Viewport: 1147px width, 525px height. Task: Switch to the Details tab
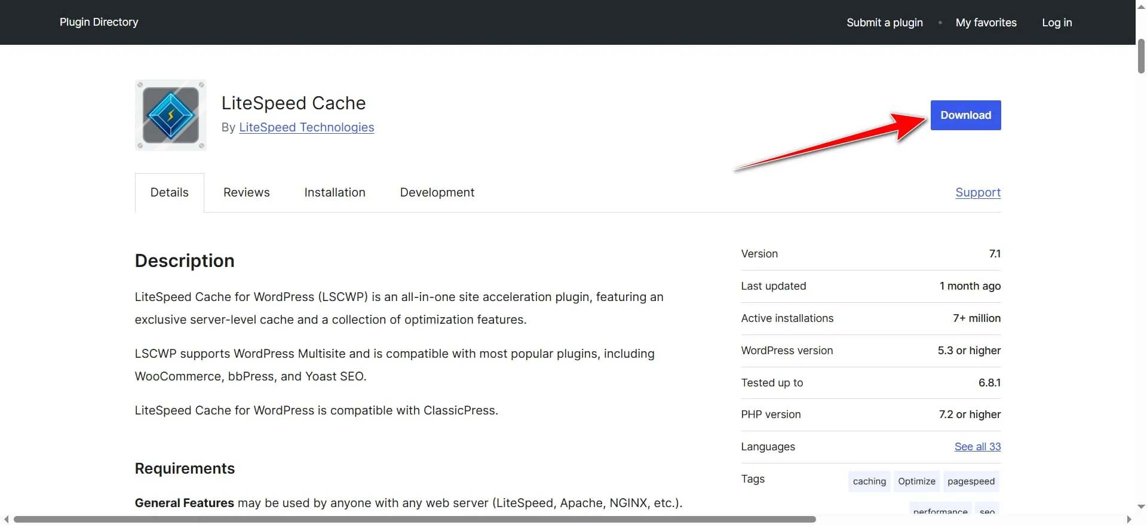[x=170, y=192]
